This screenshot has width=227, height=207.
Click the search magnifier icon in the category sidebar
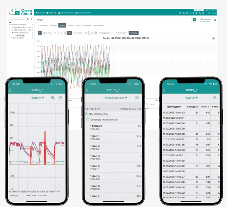[28, 19]
